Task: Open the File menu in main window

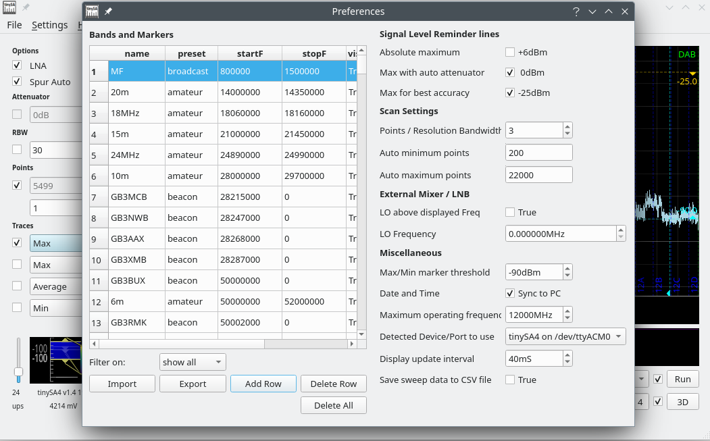Action: click(x=14, y=25)
